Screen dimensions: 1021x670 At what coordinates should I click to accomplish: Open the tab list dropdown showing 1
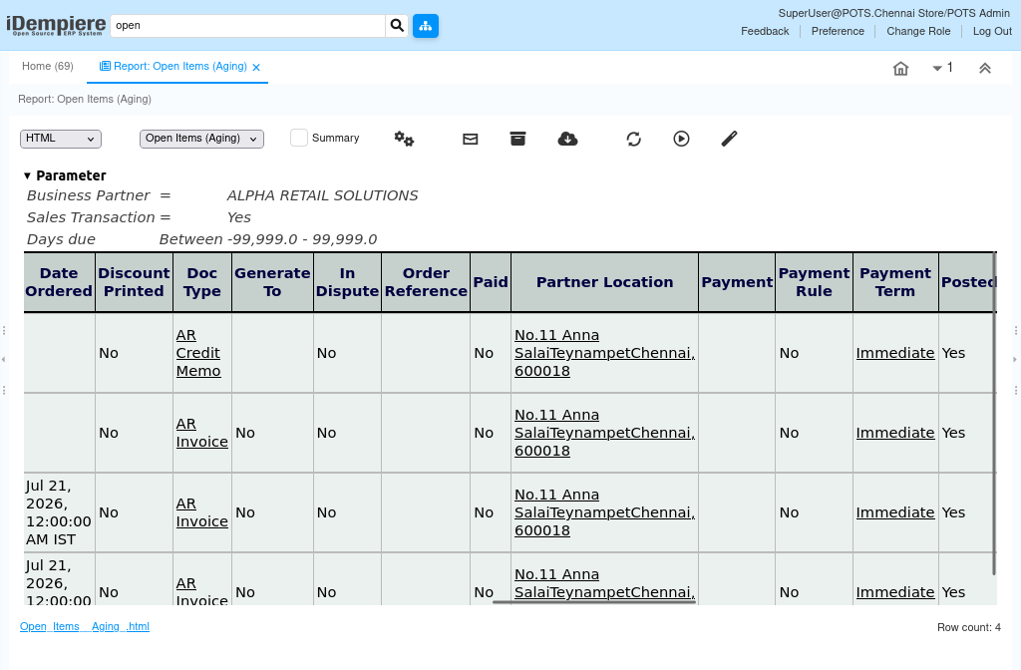943,68
